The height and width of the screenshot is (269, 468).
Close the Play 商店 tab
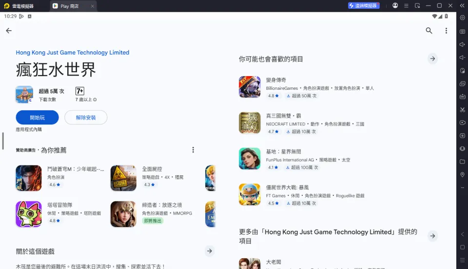click(93, 6)
